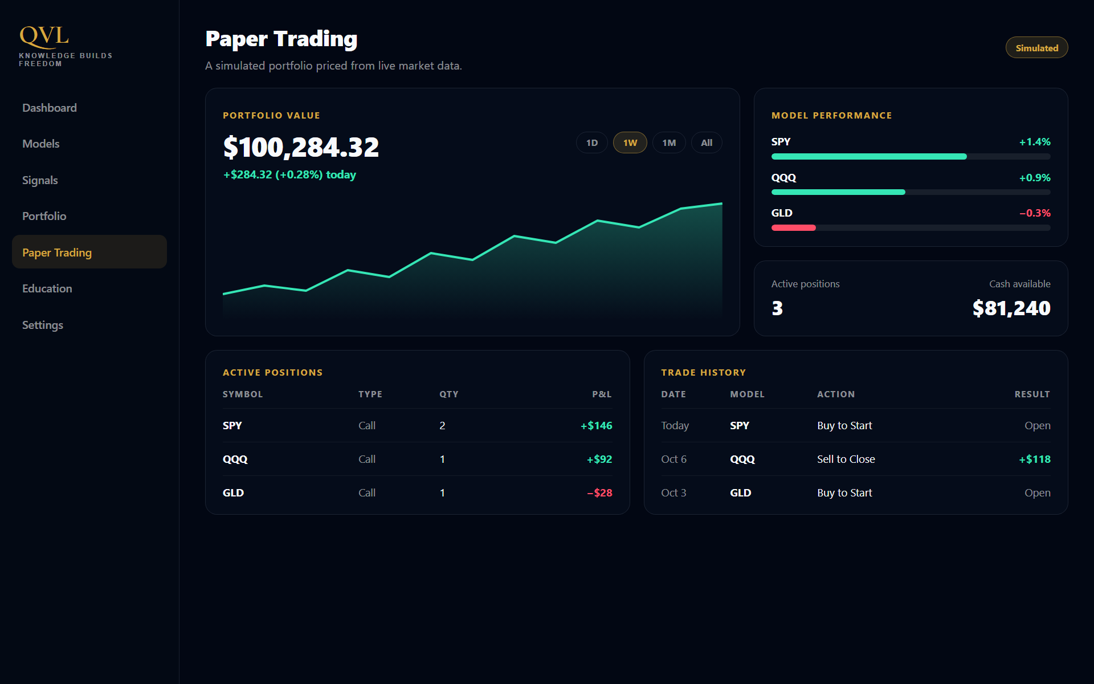Click the Paper Trading page heading
Image resolution: width=1094 pixels, height=684 pixels.
[x=281, y=39]
